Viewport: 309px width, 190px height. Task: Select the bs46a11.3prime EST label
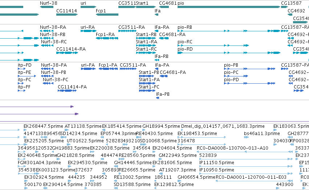pos(262,134)
